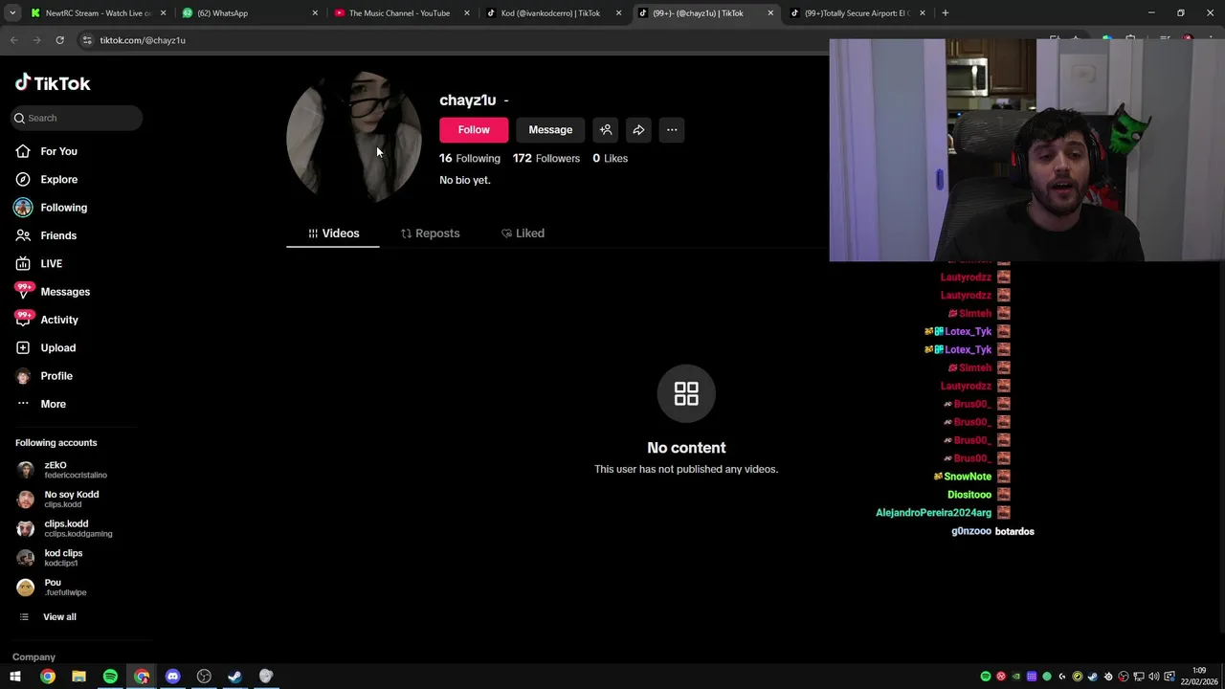Open Pou followed account
1225x689 pixels.
[75, 587]
